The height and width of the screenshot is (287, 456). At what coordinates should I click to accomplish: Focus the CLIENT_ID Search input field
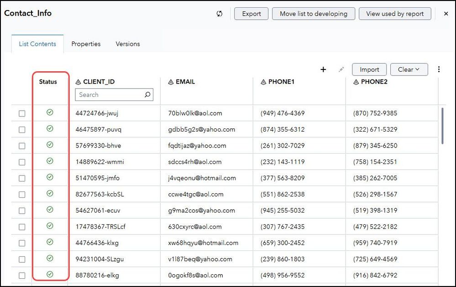click(110, 95)
